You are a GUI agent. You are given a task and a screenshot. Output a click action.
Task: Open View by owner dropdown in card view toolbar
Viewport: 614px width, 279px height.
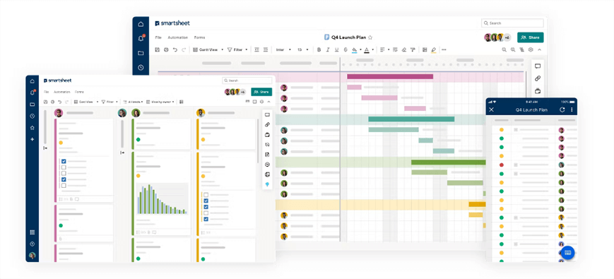tap(160, 102)
